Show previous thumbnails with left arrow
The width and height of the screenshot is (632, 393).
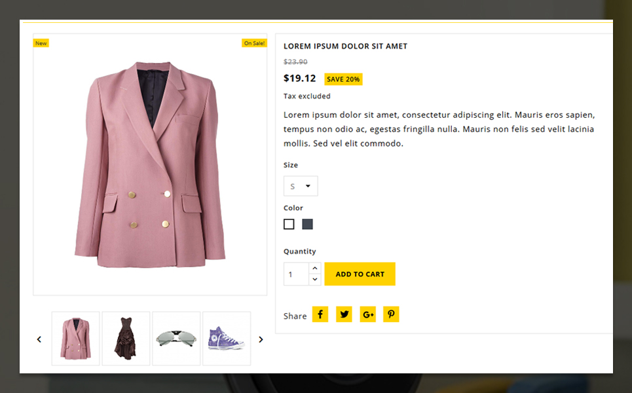tap(39, 339)
